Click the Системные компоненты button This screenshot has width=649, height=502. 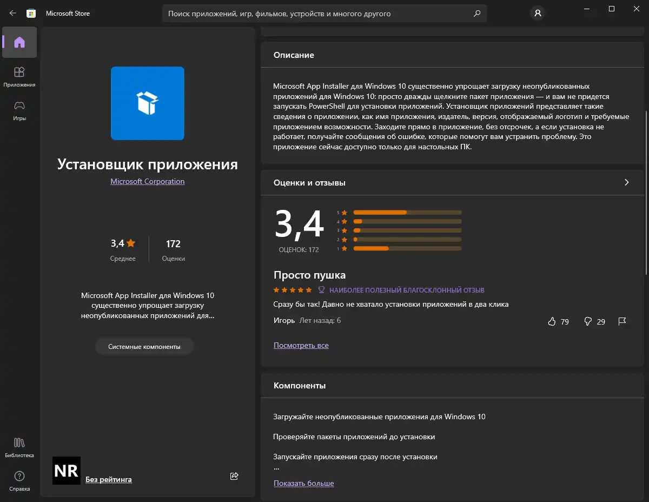(x=144, y=346)
